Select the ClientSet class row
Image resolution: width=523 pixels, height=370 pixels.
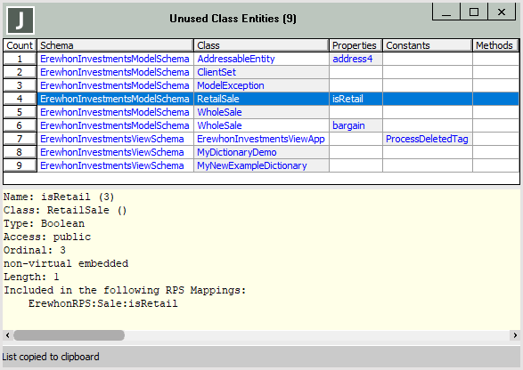coord(261,72)
